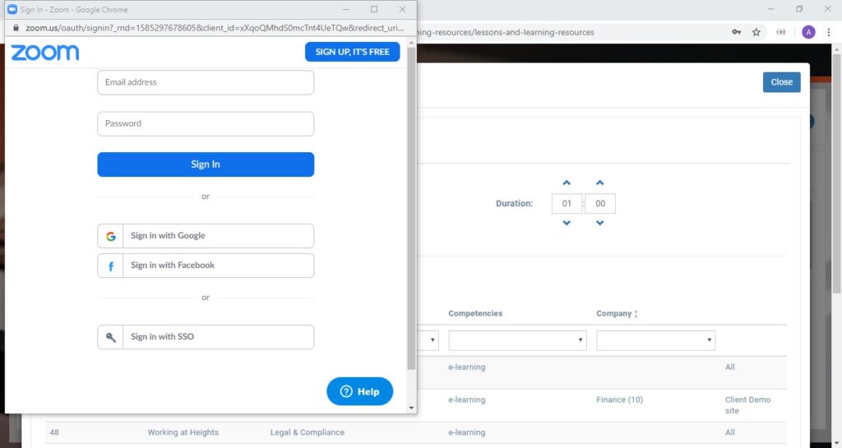The height and width of the screenshot is (448, 842).
Task: Maximize the Zoom sign-in popup window
Action: point(374,9)
